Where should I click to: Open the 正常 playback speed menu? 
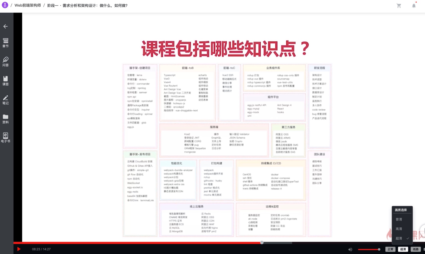coord(390,249)
